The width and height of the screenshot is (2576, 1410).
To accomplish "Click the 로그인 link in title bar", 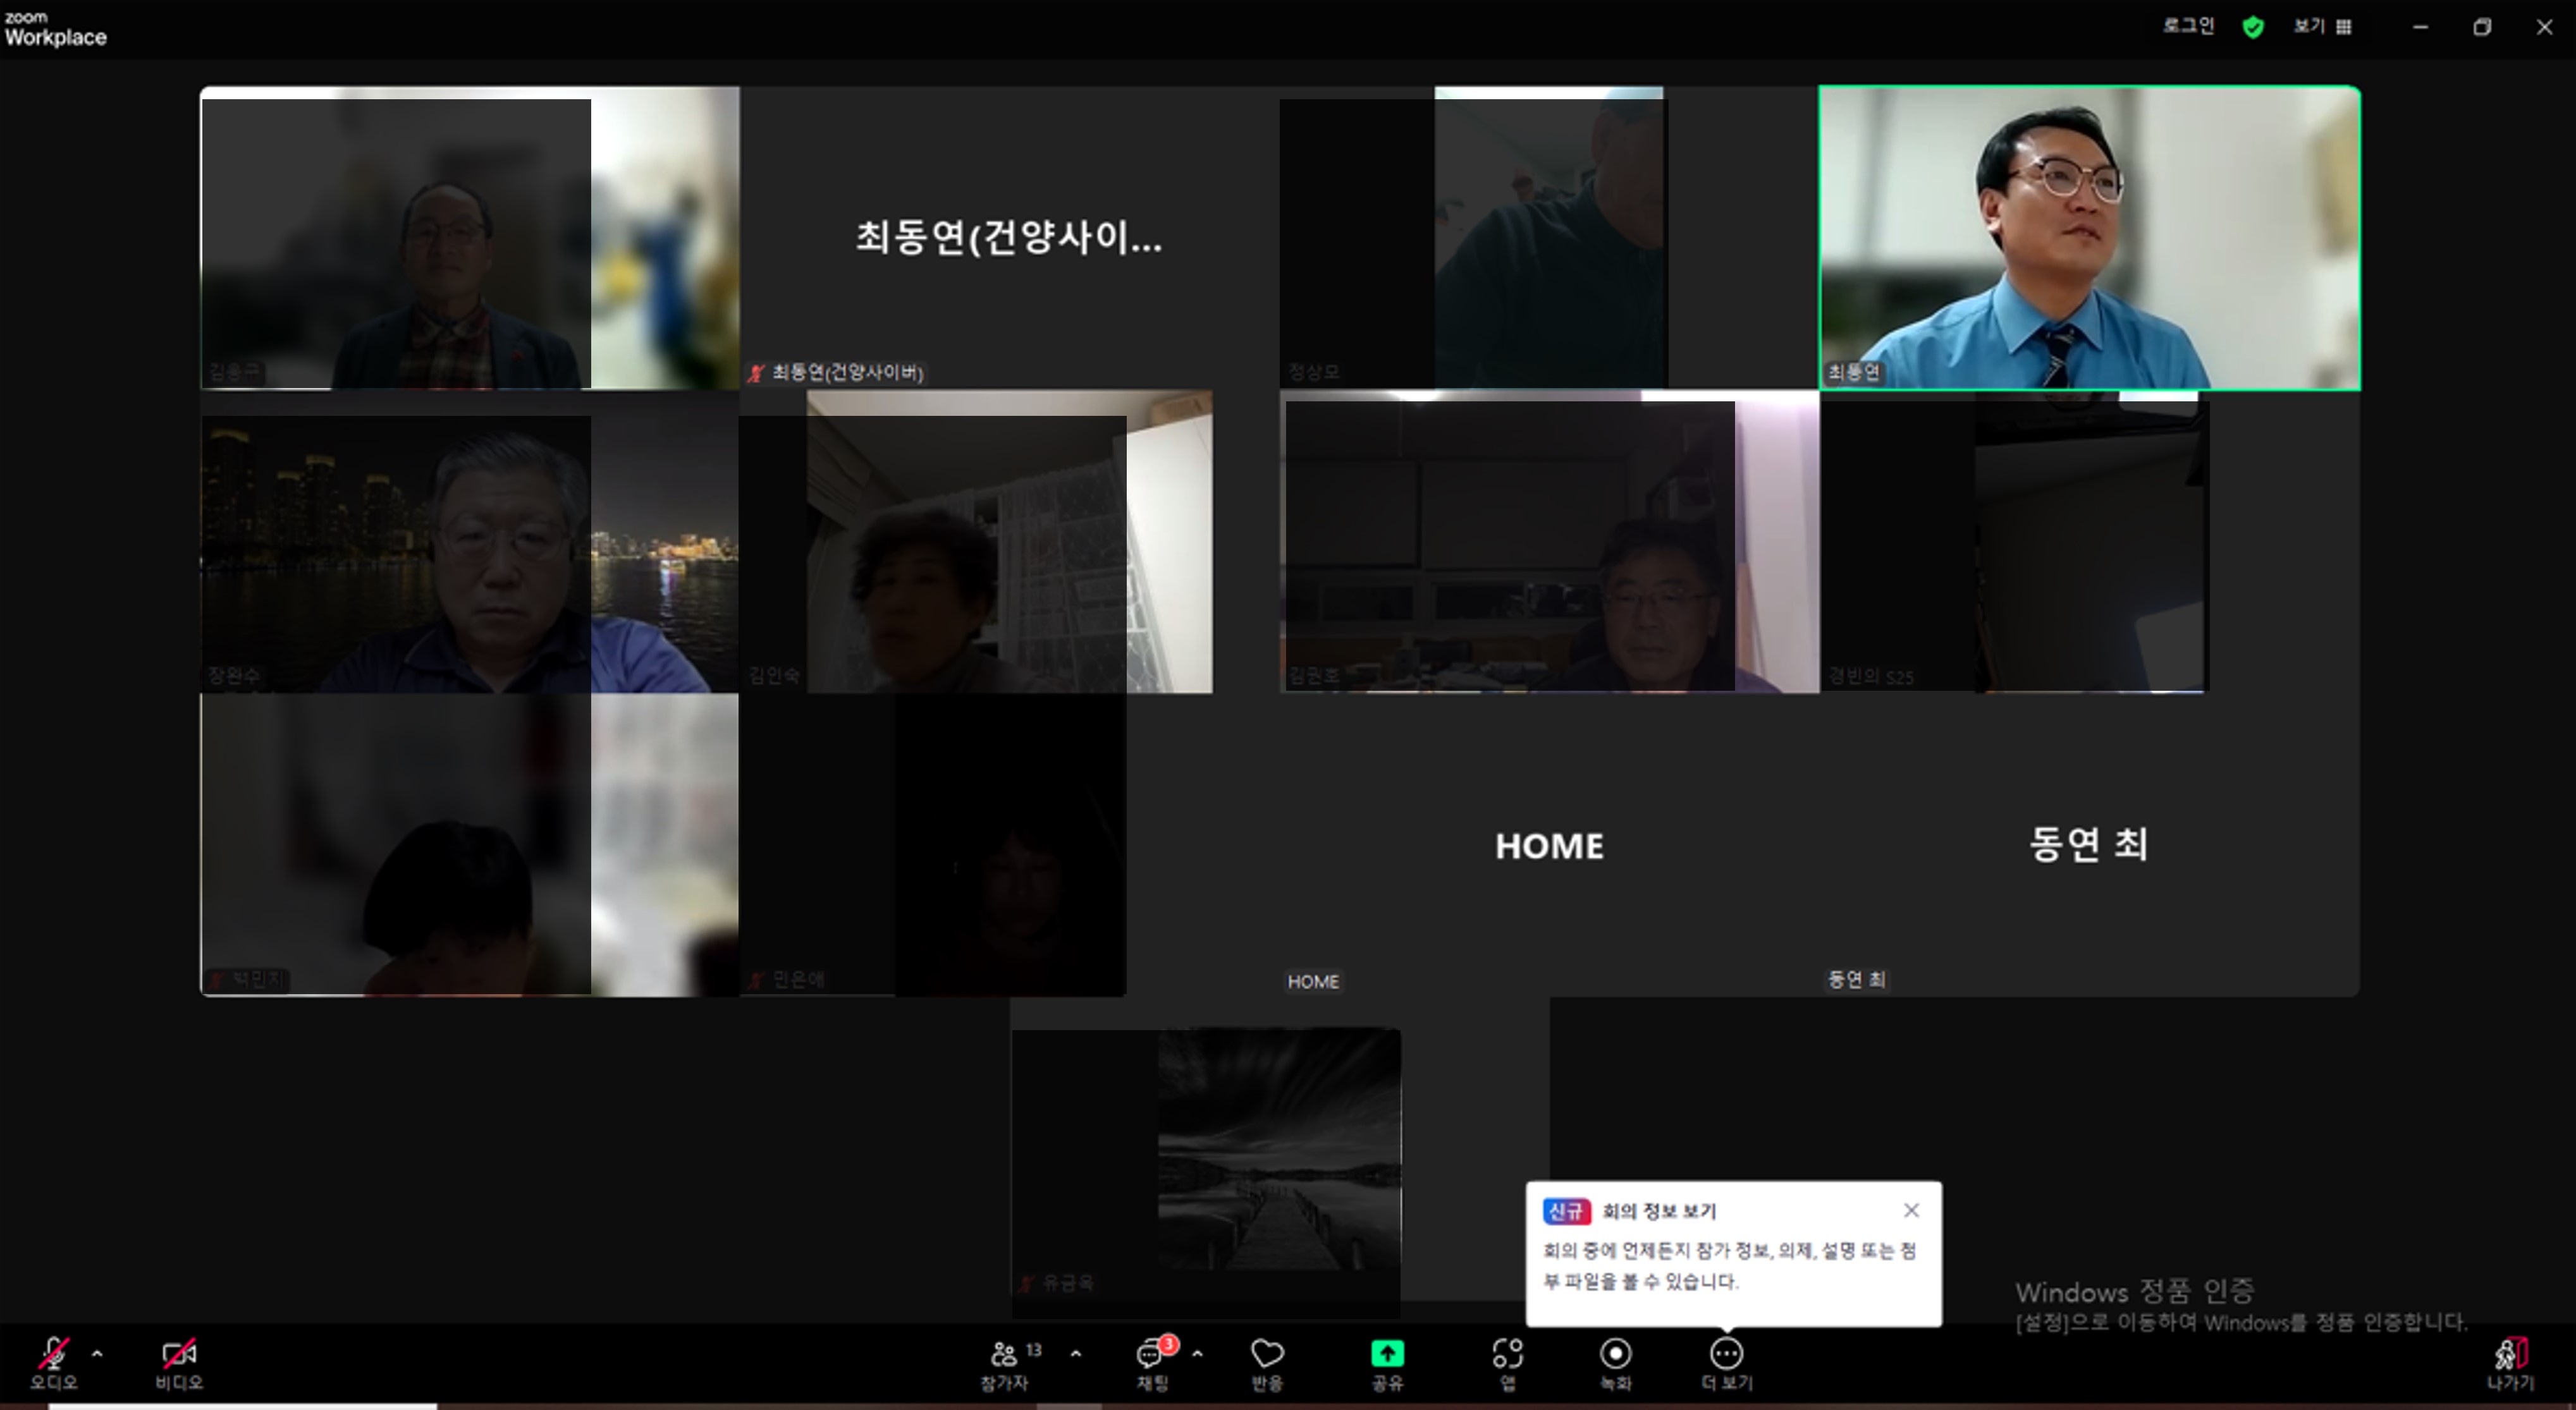I will pyautogui.click(x=2188, y=26).
